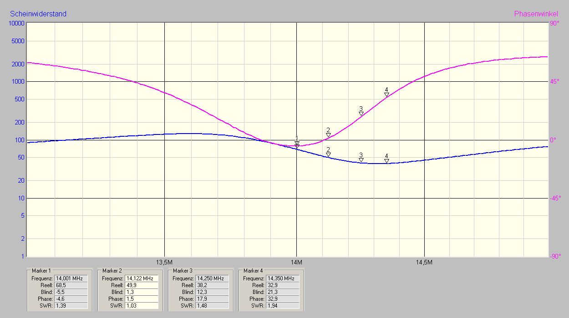Select marker 3 triangle on the magenta phase curve
Viewport: 569px width, 318px height.
coord(361,113)
